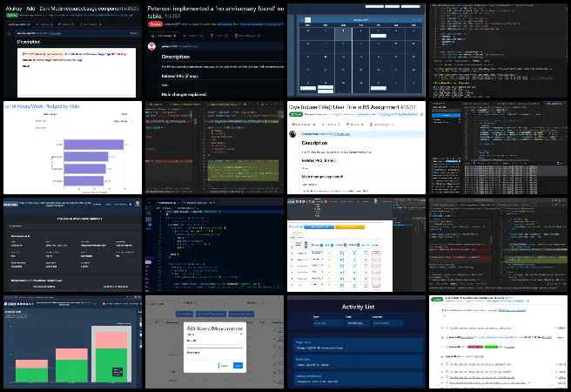
Task: Click orange button above table in table thumbnail
Action: pos(350,227)
